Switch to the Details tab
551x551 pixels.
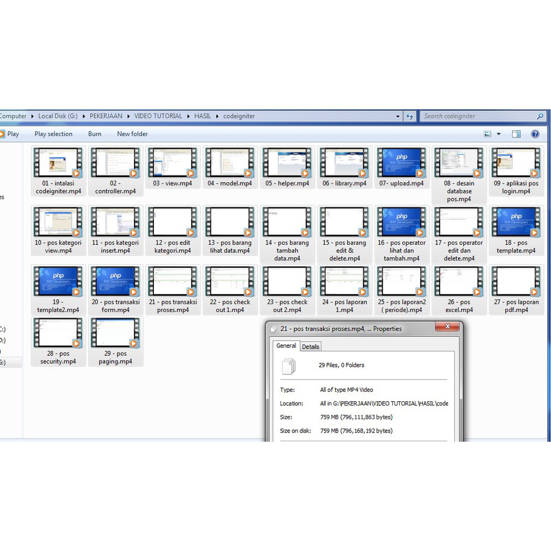click(x=310, y=347)
